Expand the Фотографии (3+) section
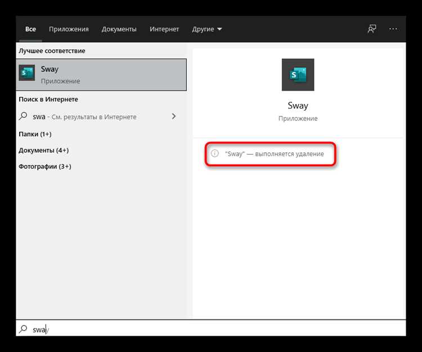 click(x=45, y=166)
